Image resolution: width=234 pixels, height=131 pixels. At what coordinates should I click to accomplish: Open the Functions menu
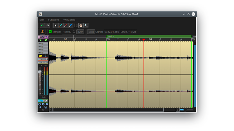(54, 20)
